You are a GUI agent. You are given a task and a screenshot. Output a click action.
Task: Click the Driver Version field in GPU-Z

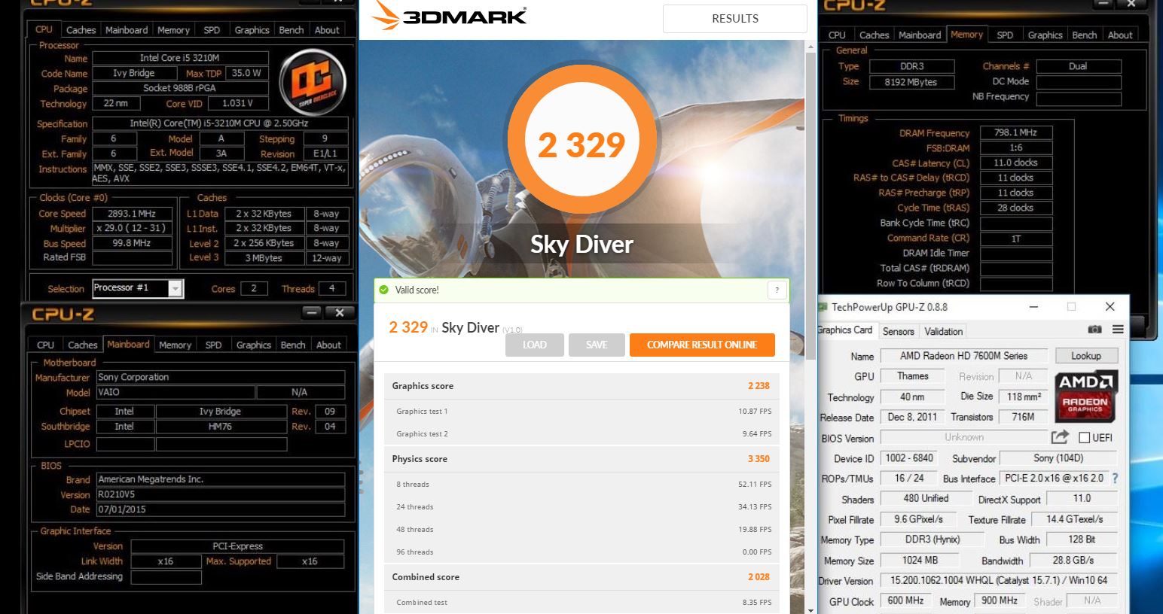point(999,580)
